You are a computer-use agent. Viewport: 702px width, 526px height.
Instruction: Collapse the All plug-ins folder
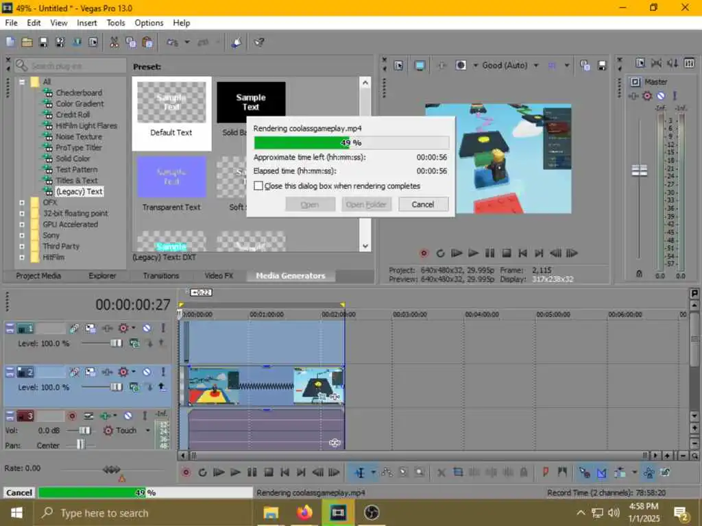pyautogui.click(x=21, y=82)
